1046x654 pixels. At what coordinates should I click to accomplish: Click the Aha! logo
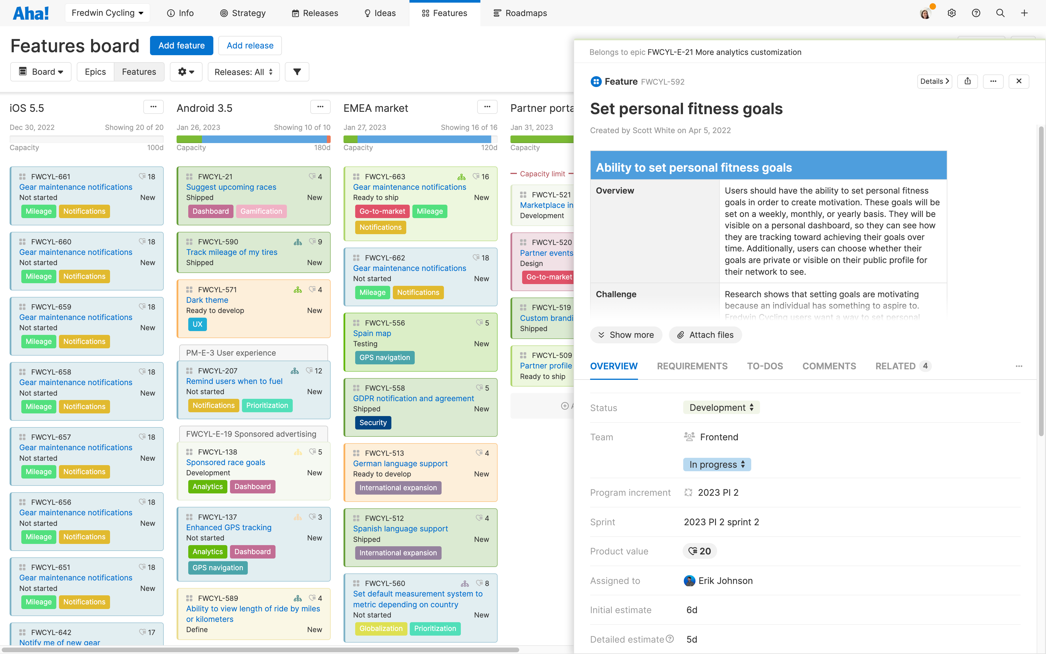click(30, 13)
